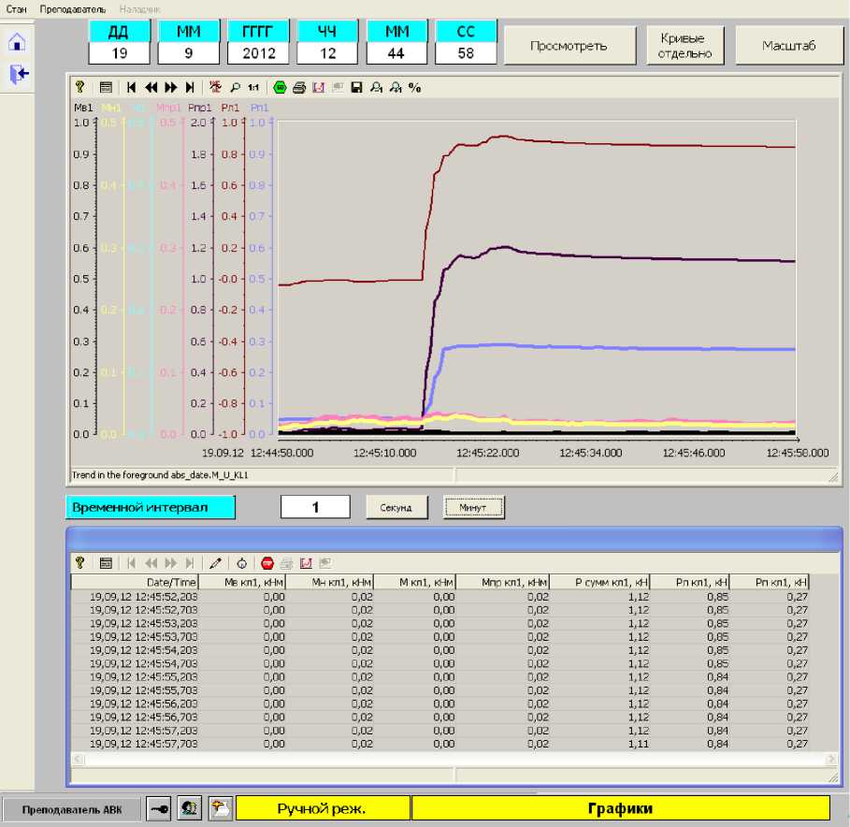The image size is (850, 827).
Task: Click the magnifier zoom icon in trend toolbar
Action: pos(235,87)
